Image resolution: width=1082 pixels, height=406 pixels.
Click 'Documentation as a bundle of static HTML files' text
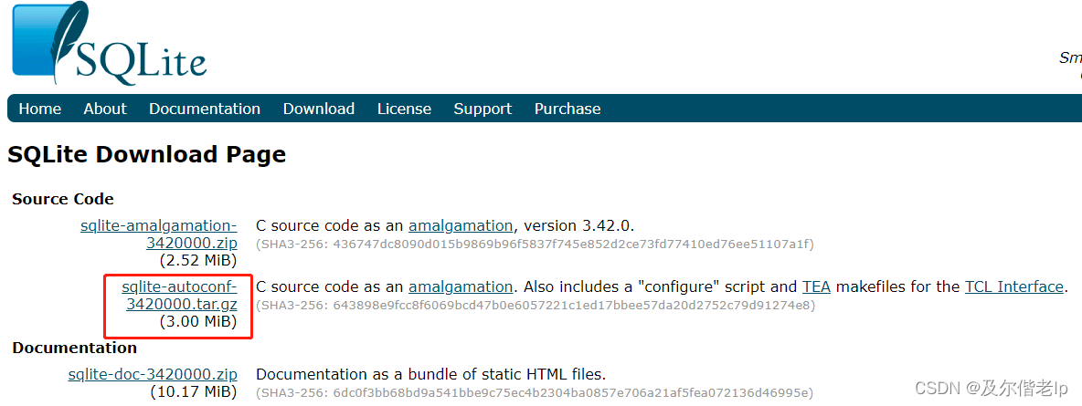coord(430,374)
